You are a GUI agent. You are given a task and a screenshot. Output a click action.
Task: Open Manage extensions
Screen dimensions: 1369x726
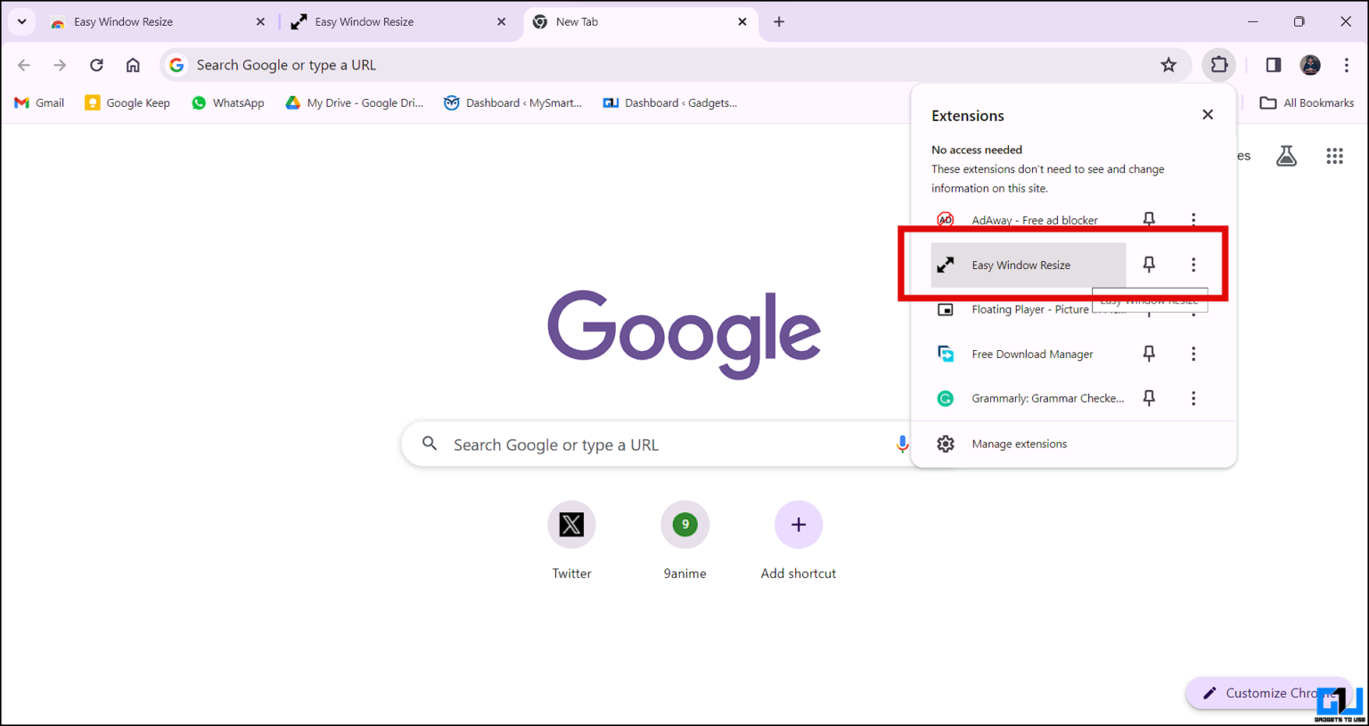pos(1019,444)
